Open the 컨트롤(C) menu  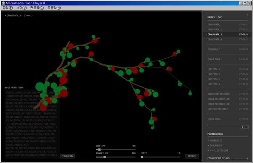pyautogui.click(x=37, y=8)
